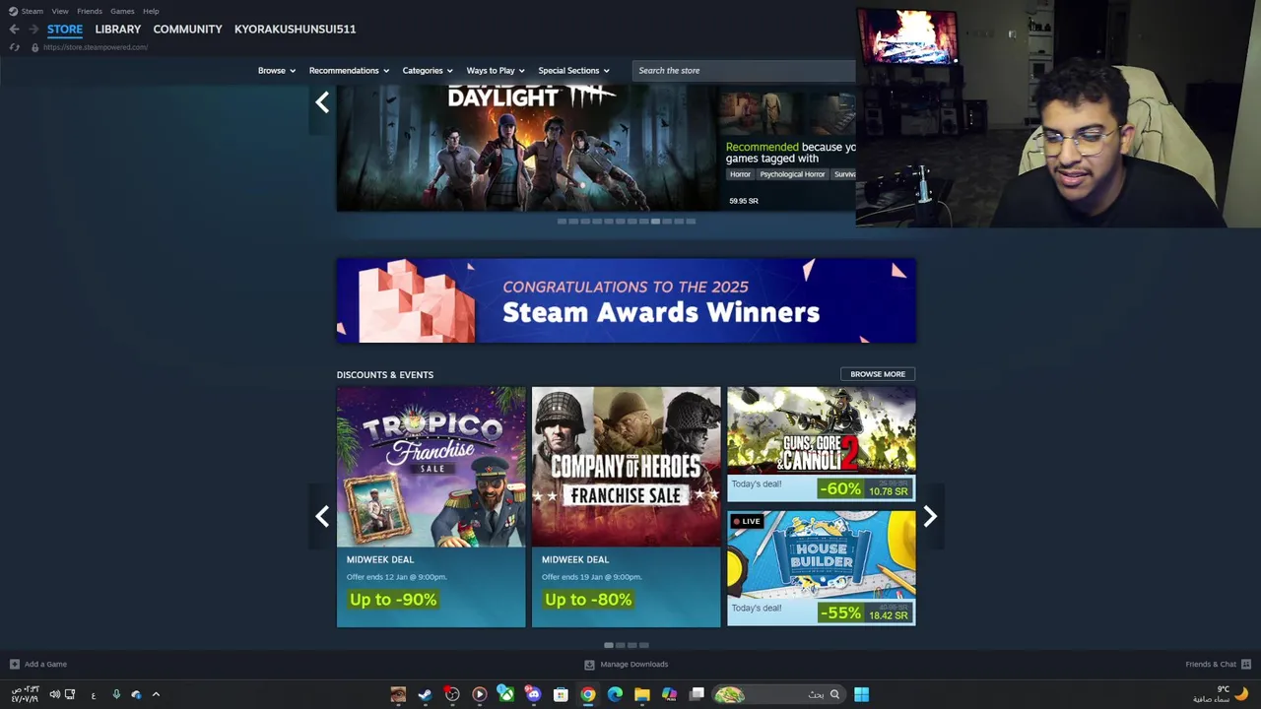Screen dimensions: 1261x709
Task: Click in the Search the store field
Action: [x=744, y=71]
